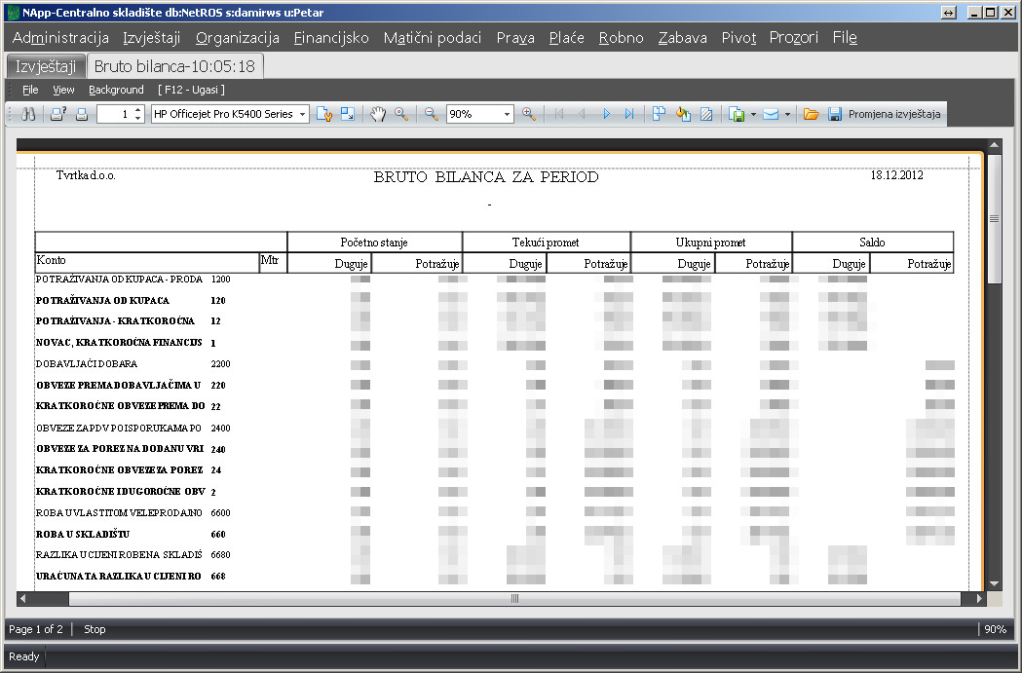Click the F12 - Ugasi button
This screenshot has width=1022, height=673.
pyautogui.click(x=191, y=90)
